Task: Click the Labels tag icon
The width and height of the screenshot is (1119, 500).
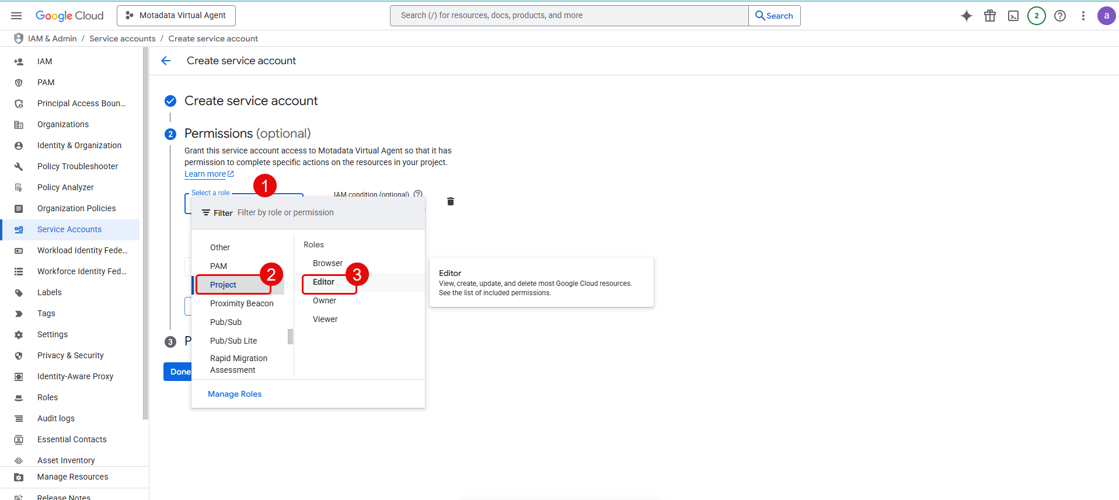Action: (19, 292)
